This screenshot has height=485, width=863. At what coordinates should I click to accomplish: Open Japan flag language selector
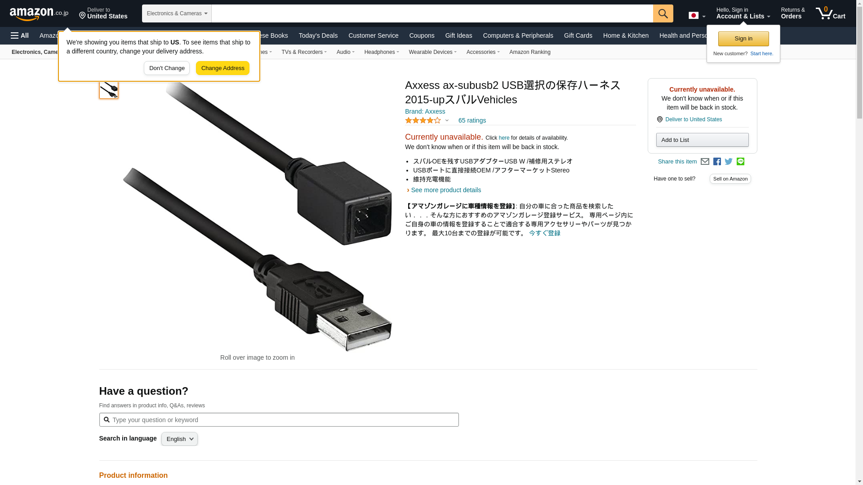click(697, 16)
